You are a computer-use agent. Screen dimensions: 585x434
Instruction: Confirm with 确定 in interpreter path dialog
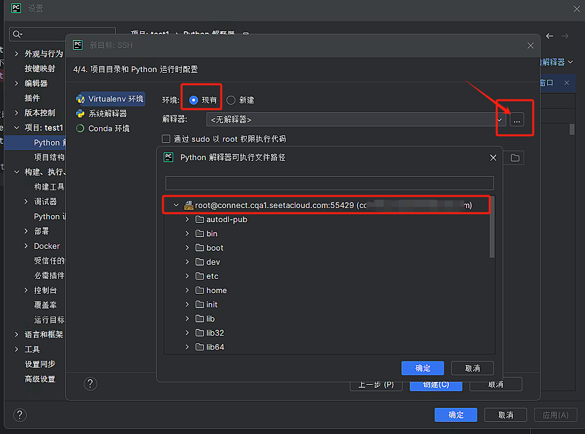(423, 368)
